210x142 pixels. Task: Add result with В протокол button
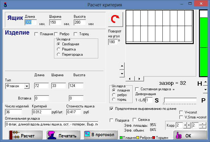[101, 135]
